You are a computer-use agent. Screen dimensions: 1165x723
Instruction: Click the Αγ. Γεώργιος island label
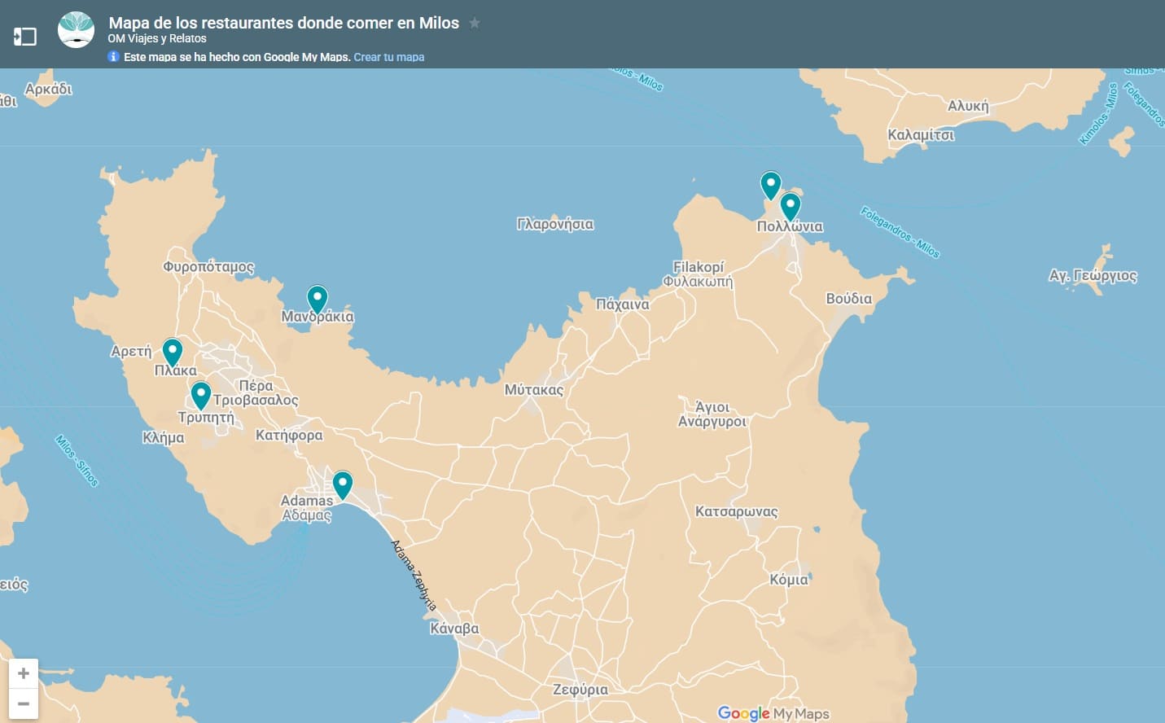coord(1093,275)
